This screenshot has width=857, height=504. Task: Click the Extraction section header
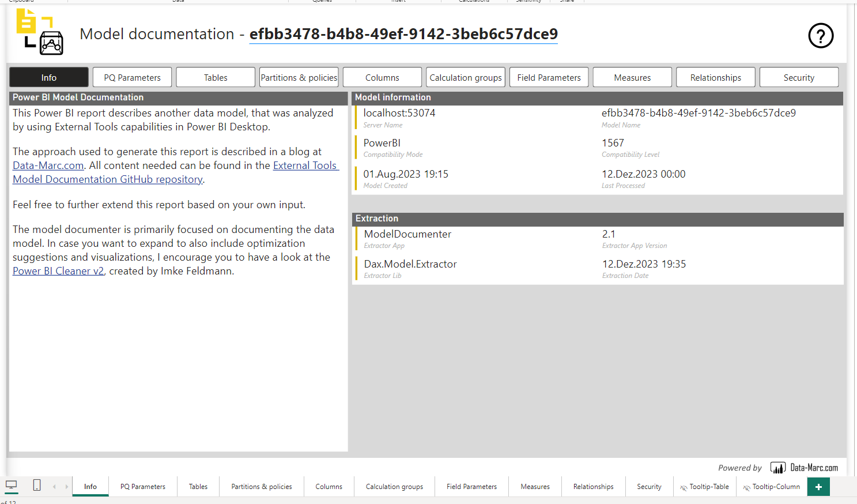(x=598, y=219)
